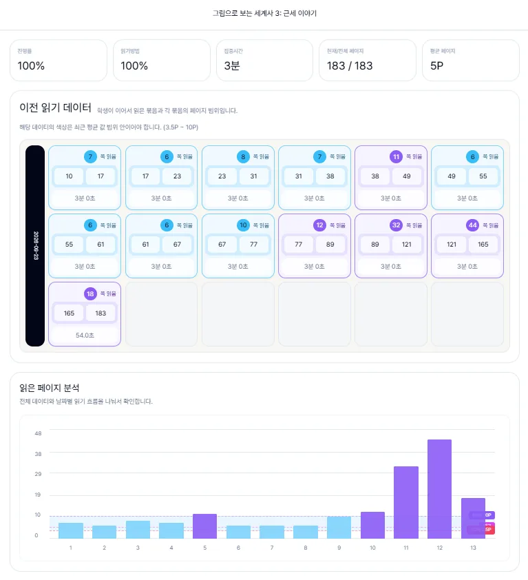Click the blue 6 badge in the 17–23 card

167,157
